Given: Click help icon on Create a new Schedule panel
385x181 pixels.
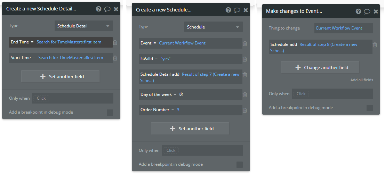Looking at the screenshot, I should (228, 10).
